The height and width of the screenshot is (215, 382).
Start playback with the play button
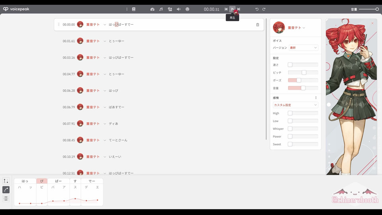click(232, 9)
